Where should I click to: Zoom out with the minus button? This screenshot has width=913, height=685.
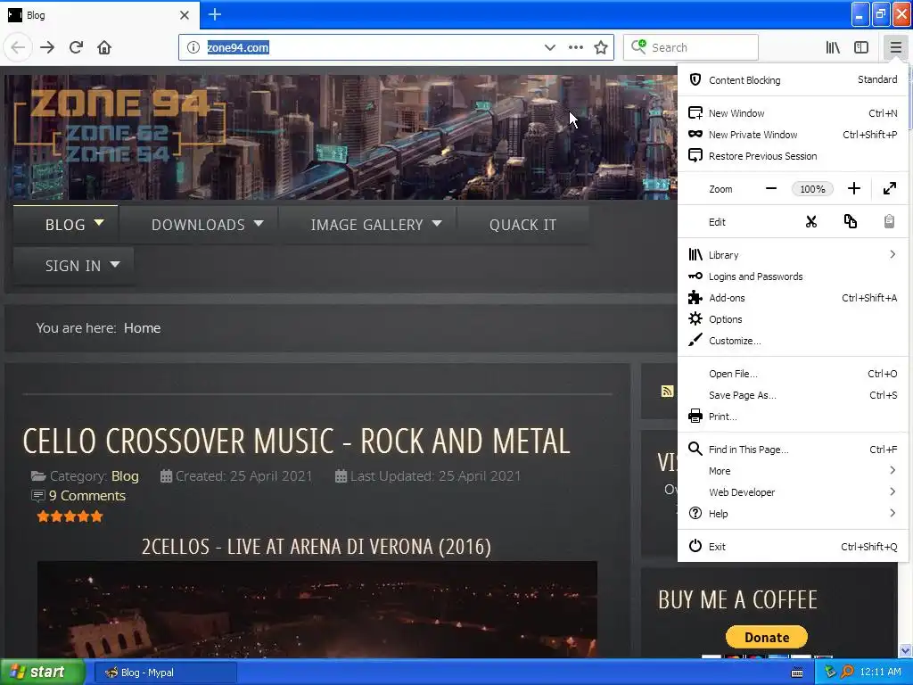771,189
